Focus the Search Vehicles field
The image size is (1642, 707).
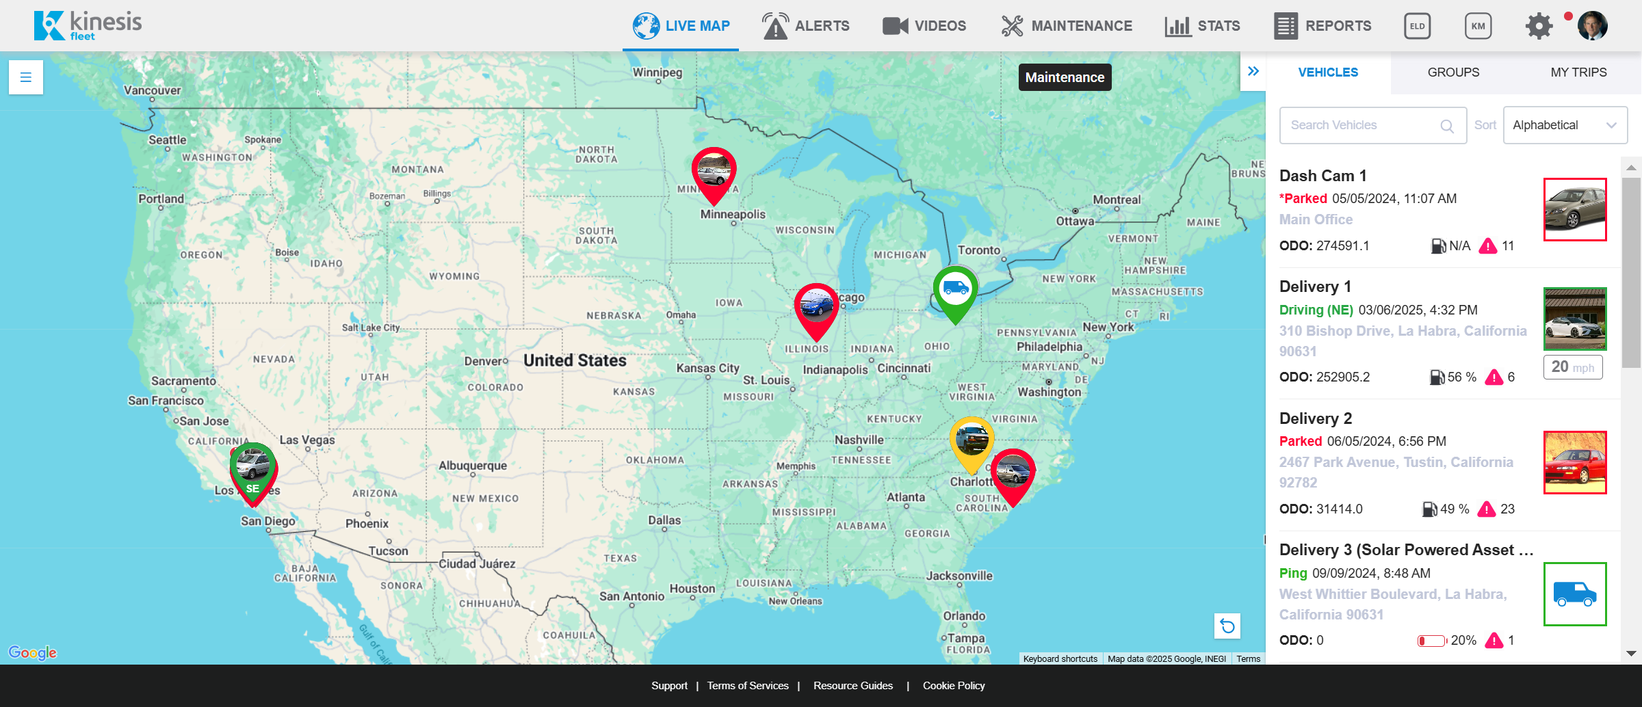[x=1372, y=125]
